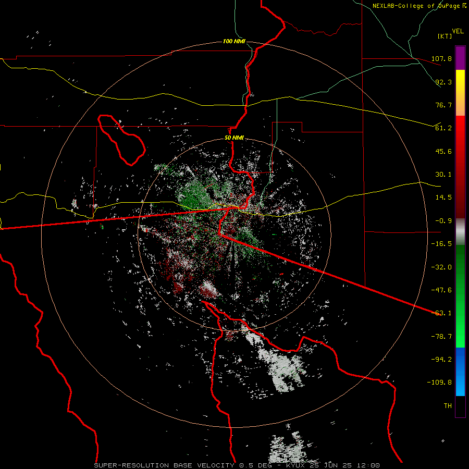469x469 pixels.
Task: Click the 30.1 value on velocity scale
Action: [443, 175]
